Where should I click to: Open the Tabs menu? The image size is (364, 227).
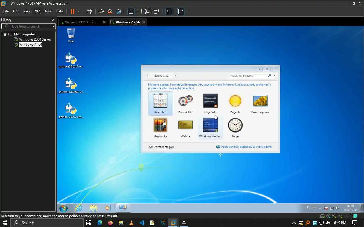pos(48,11)
